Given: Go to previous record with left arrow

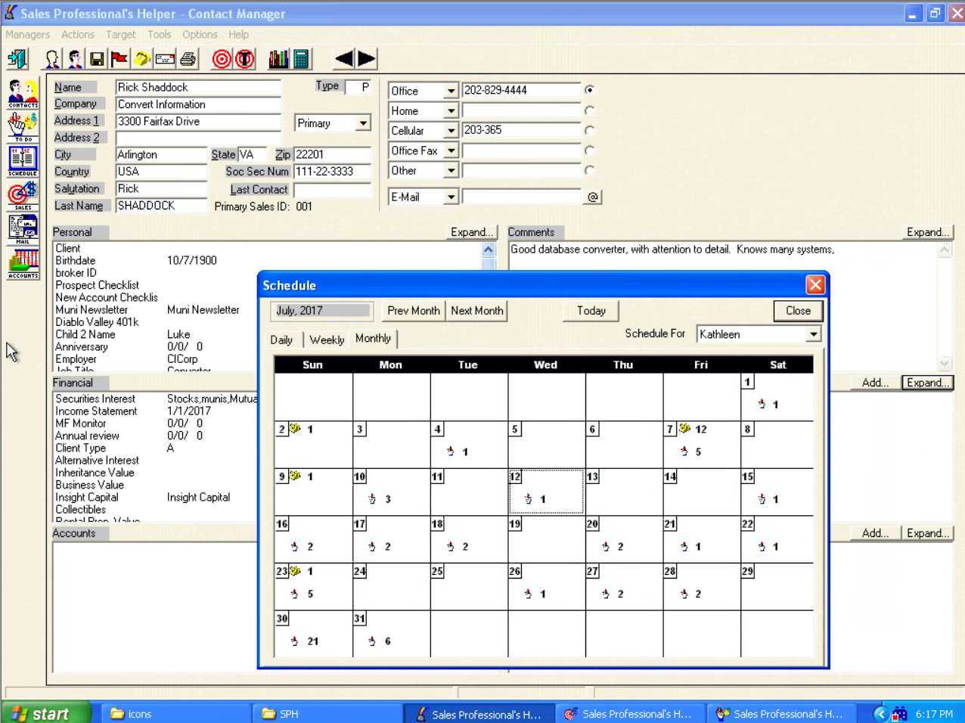Looking at the screenshot, I should click(x=343, y=58).
